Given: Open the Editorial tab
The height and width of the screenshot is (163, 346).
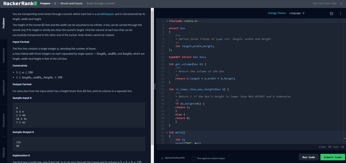Looking at the screenshot, I should pyautogui.click(x=3, y=152).
